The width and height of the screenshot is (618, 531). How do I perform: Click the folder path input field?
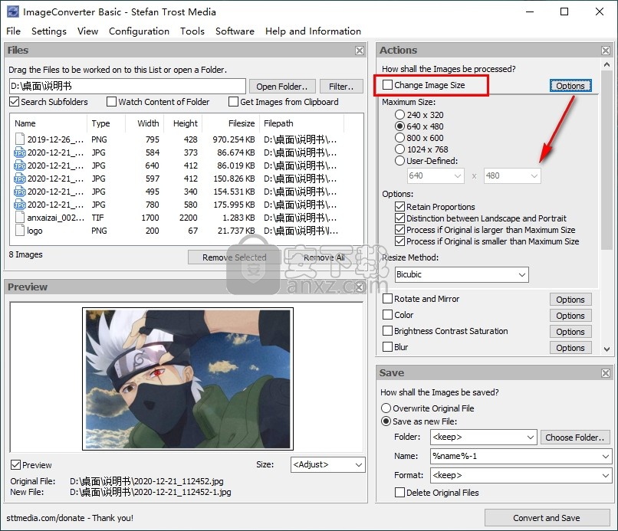click(127, 86)
